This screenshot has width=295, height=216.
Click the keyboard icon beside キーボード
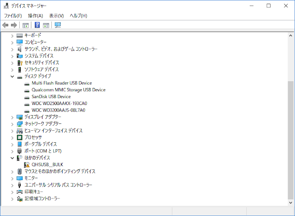(x=19, y=35)
